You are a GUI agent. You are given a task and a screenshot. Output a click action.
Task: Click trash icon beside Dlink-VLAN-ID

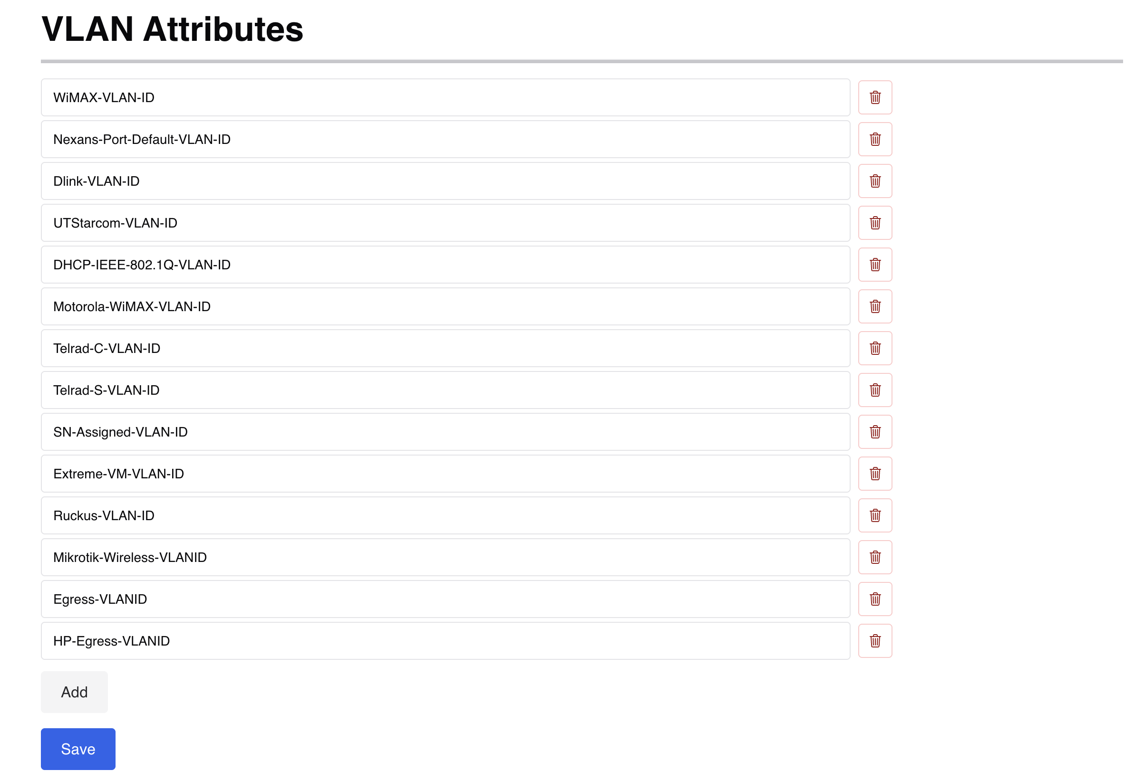875,181
